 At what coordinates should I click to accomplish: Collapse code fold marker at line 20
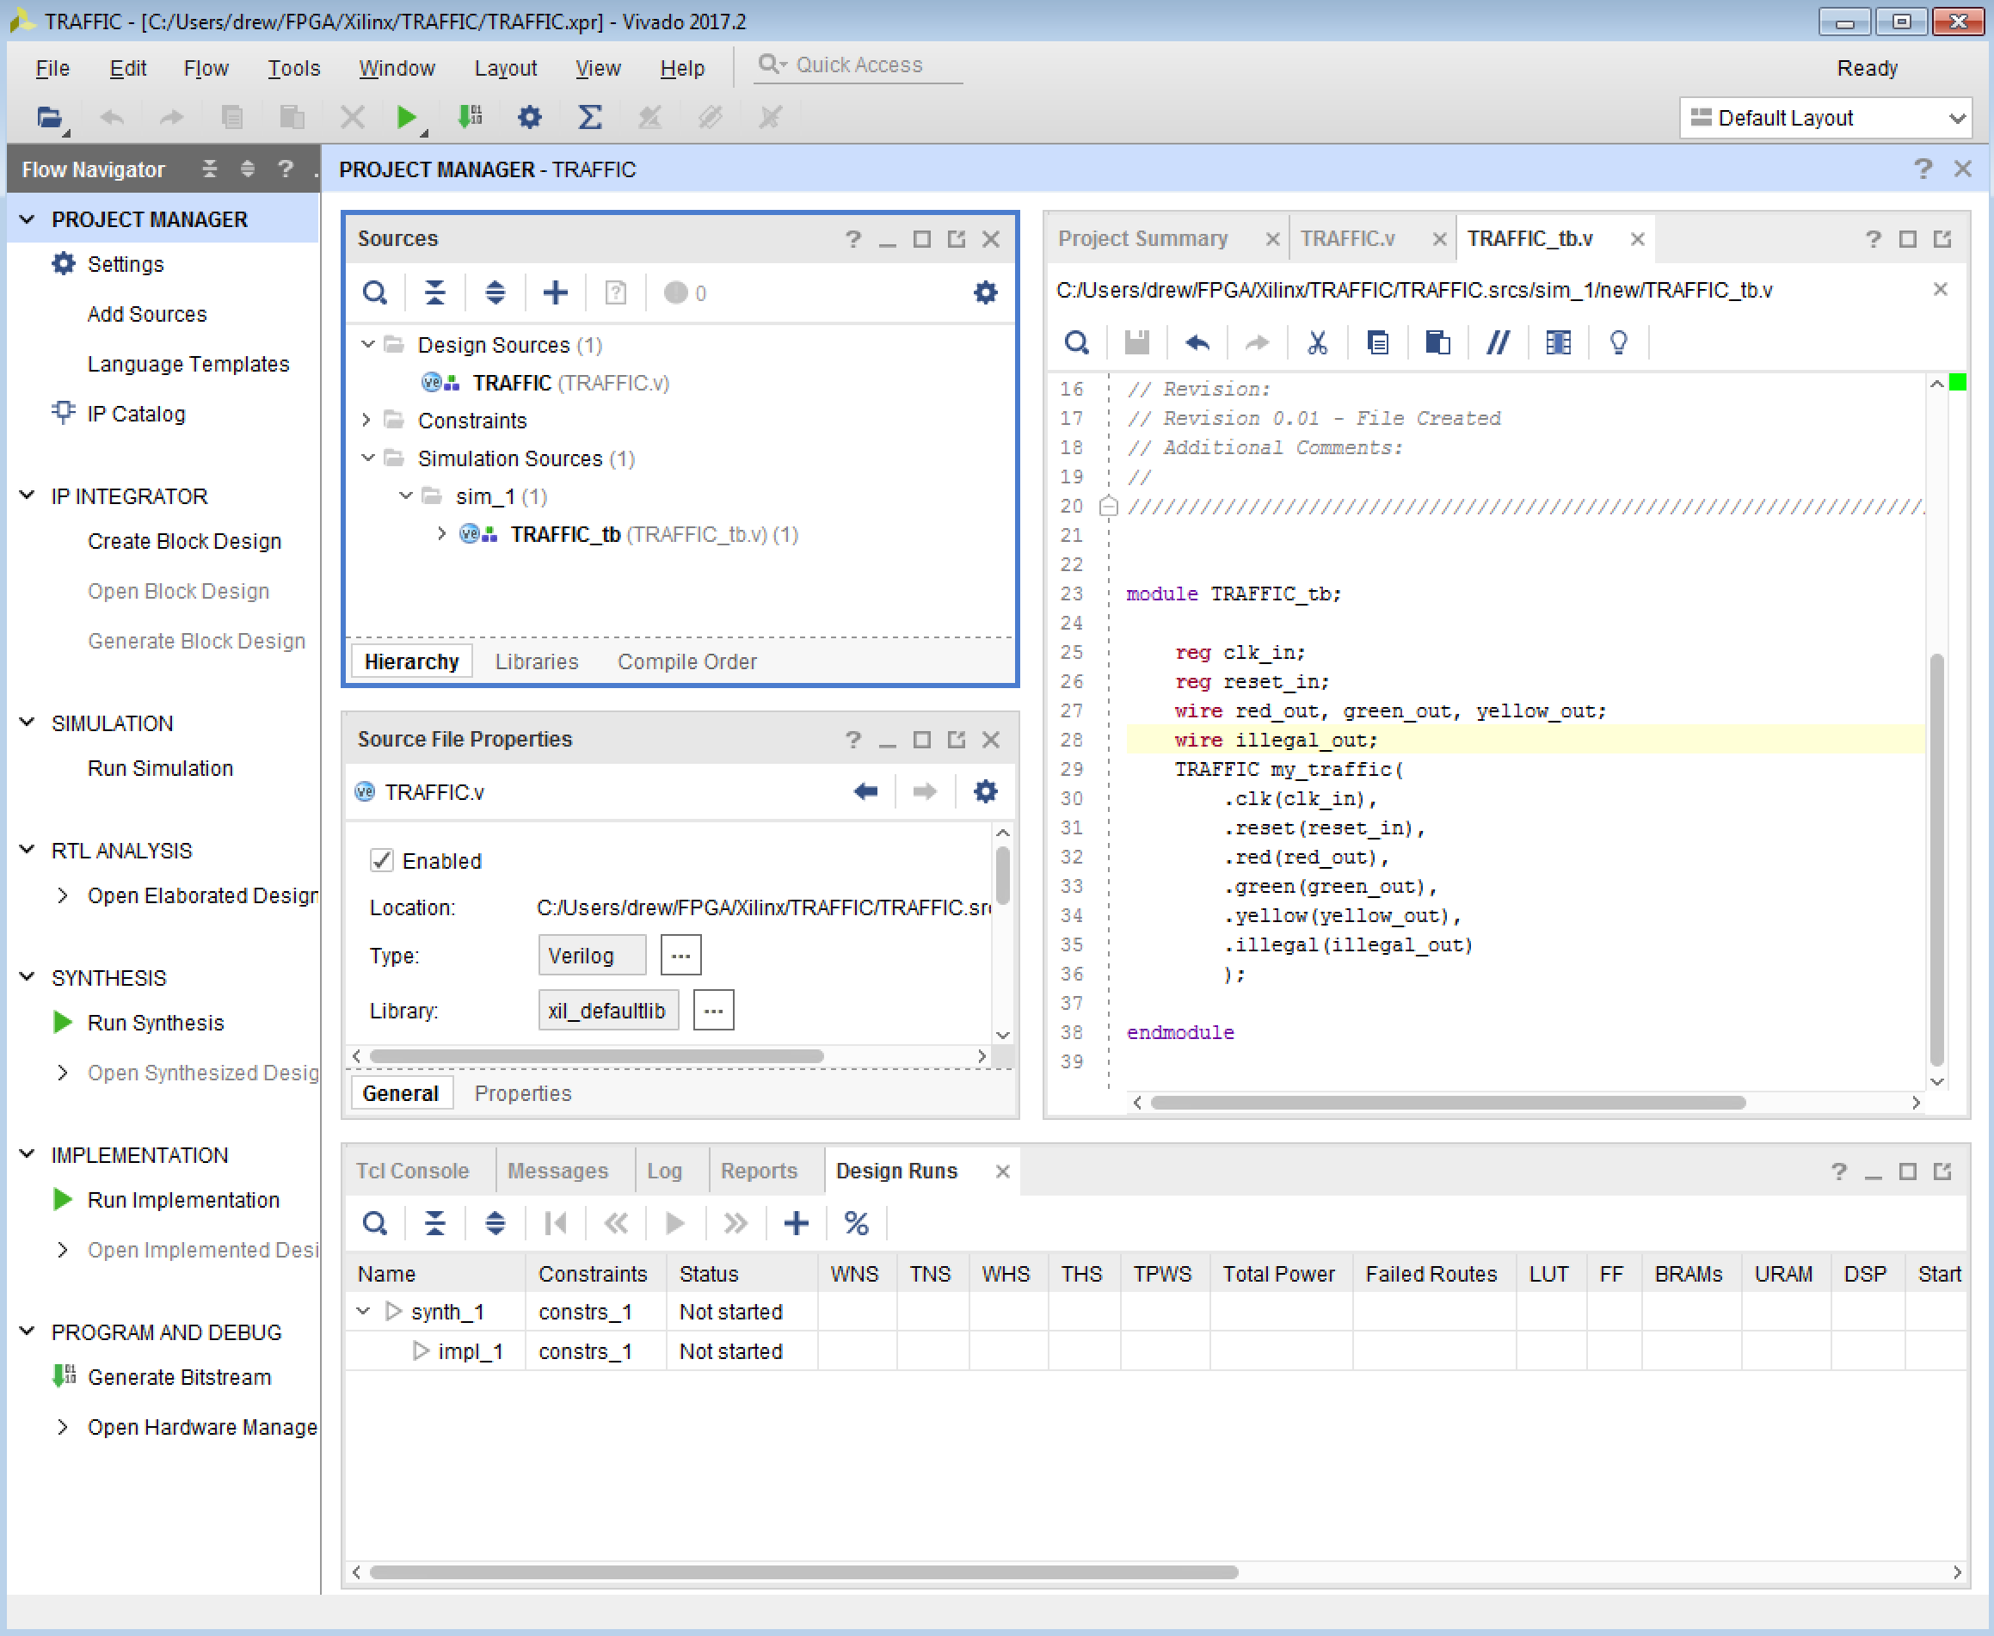pyautogui.click(x=1109, y=507)
